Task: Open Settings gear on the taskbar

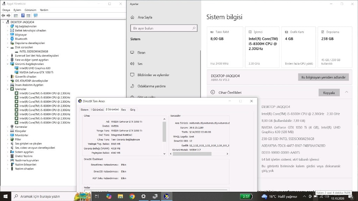Action: click(143, 196)
